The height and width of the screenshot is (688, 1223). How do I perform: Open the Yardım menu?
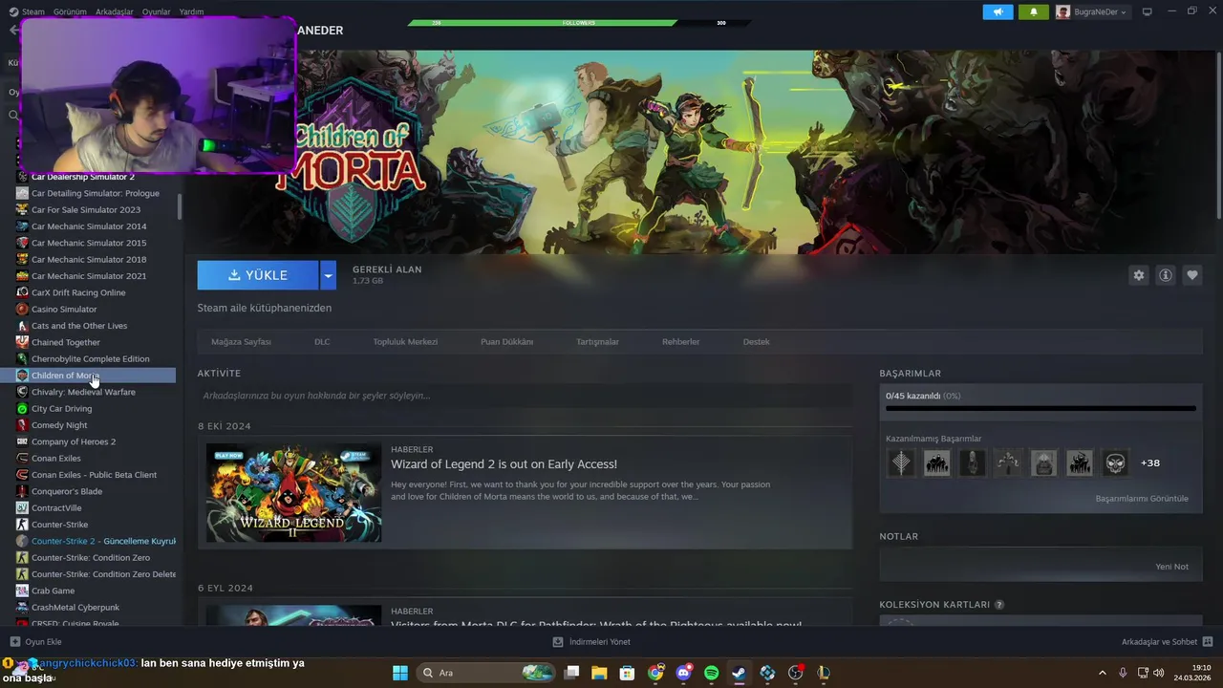tap(191, 11)
